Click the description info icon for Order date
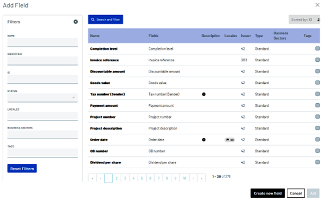 [x=204, y=140]
